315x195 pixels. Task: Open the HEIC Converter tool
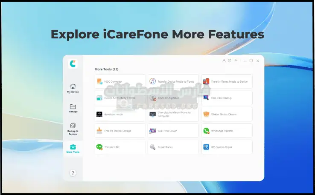pyautogui.click(x=120, y=81)
